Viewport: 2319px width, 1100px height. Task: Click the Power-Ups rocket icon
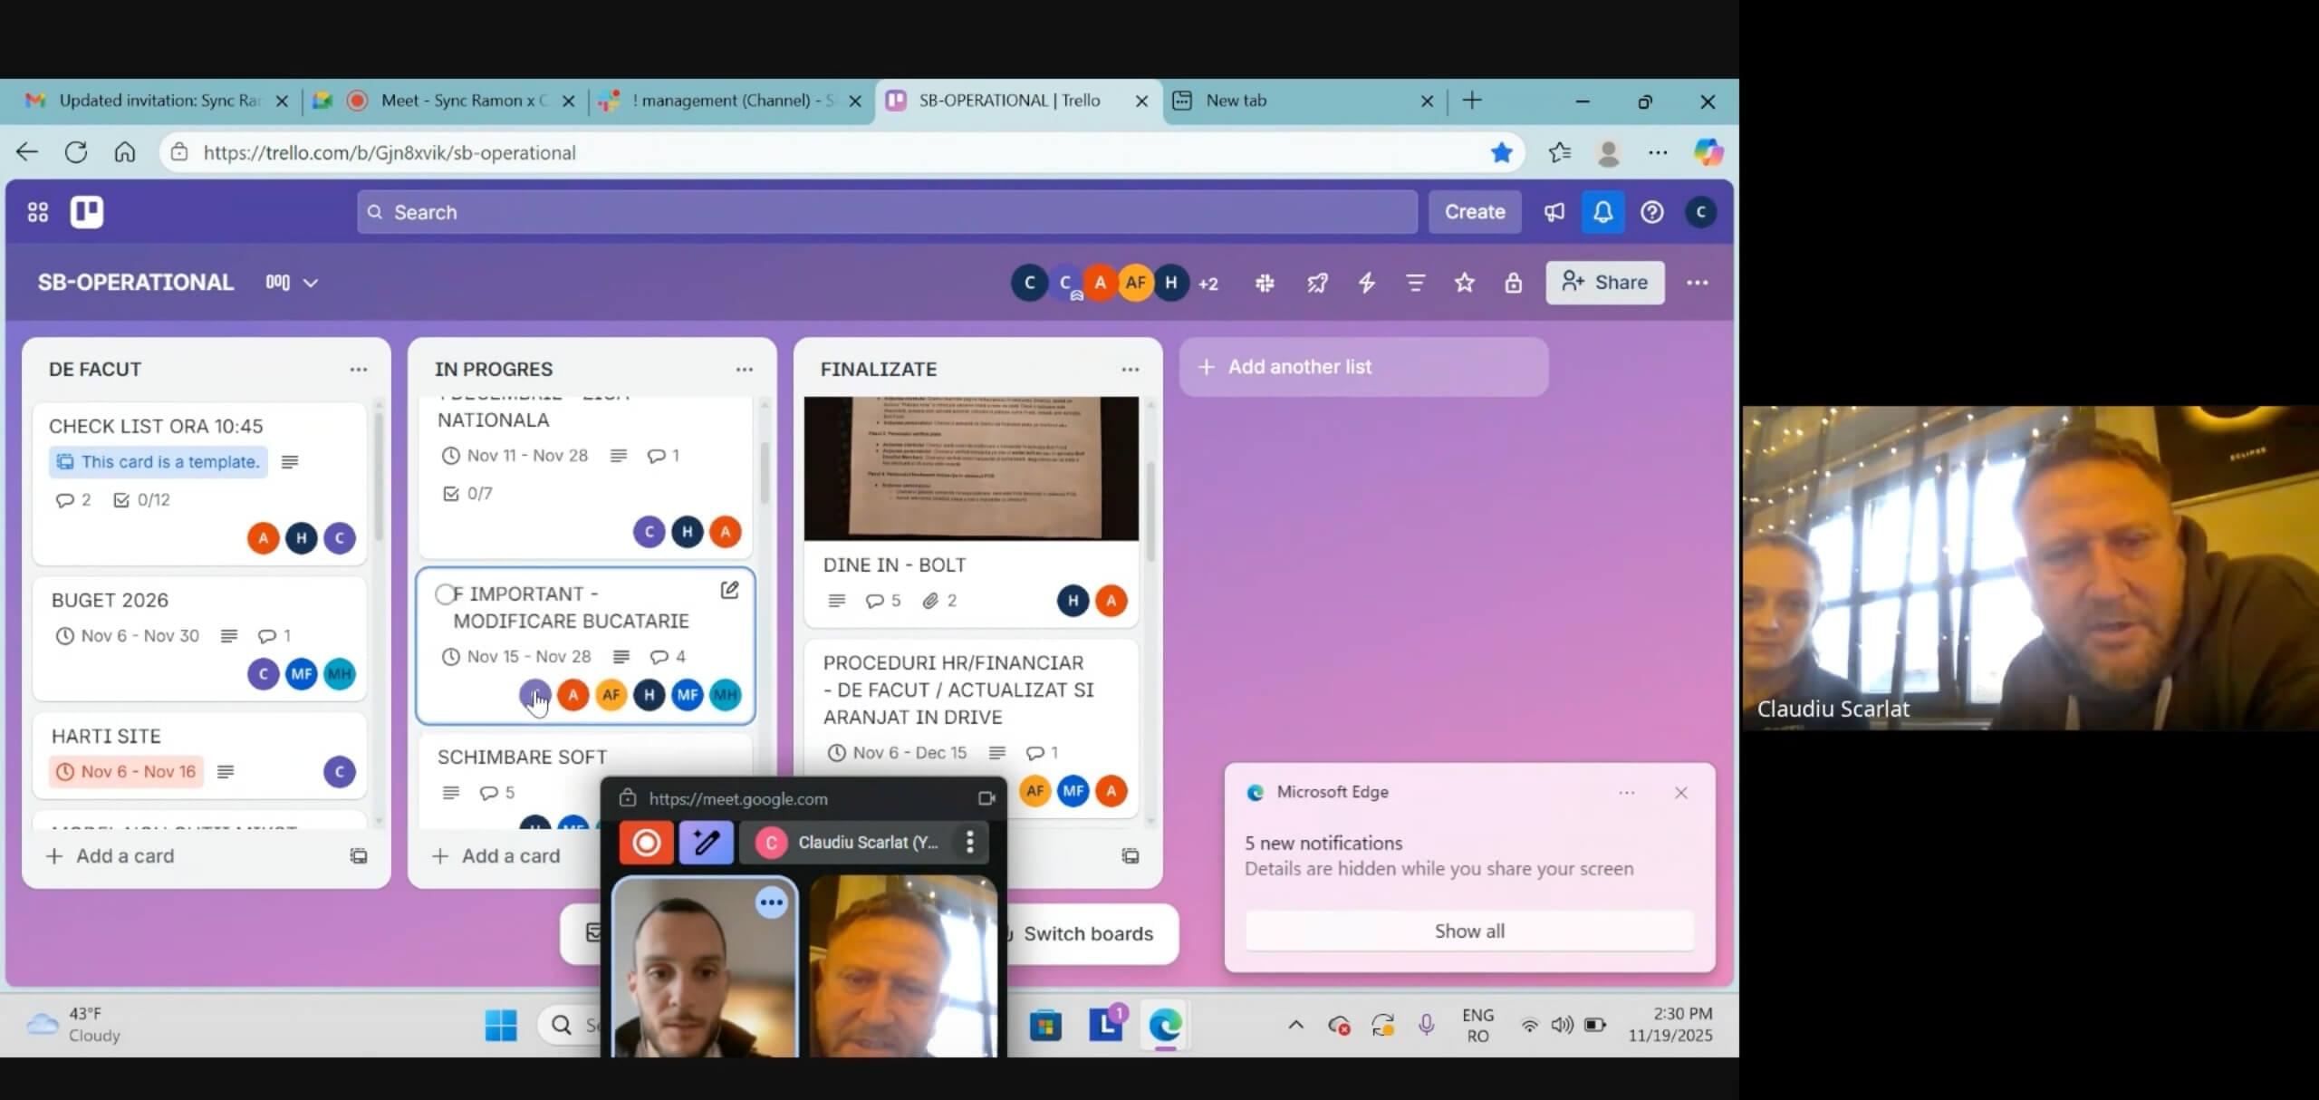(1317, 283)
